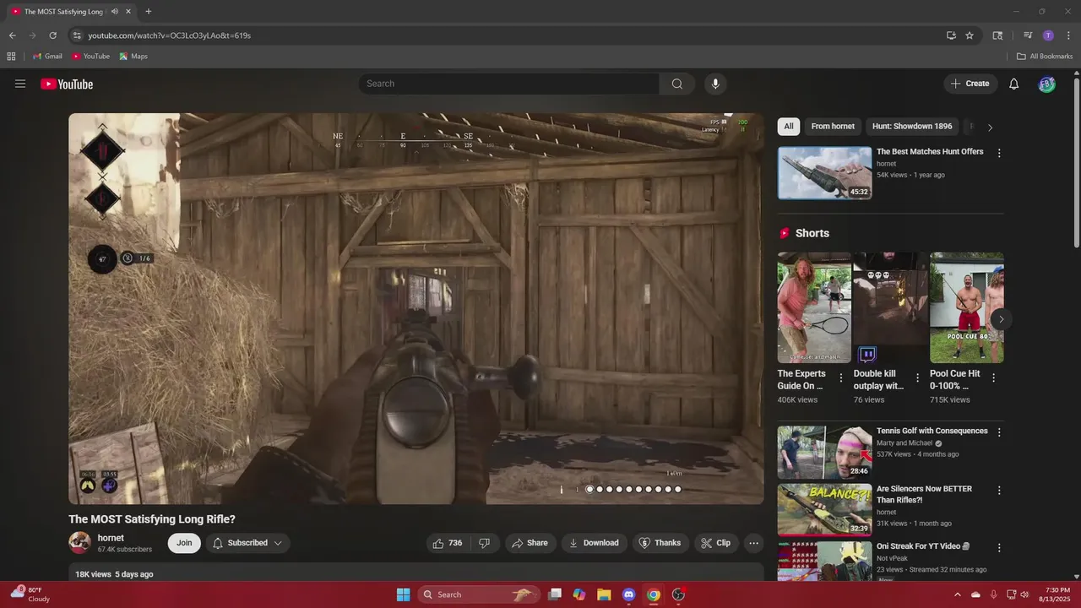This screenshot has width=1081, height=608.
Task: Open Pool Cue Hit short
Action: coord(967,307)
